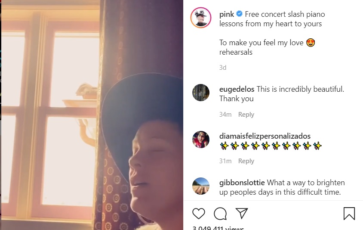Click the 34m comment timestamp

coord(225,115)
